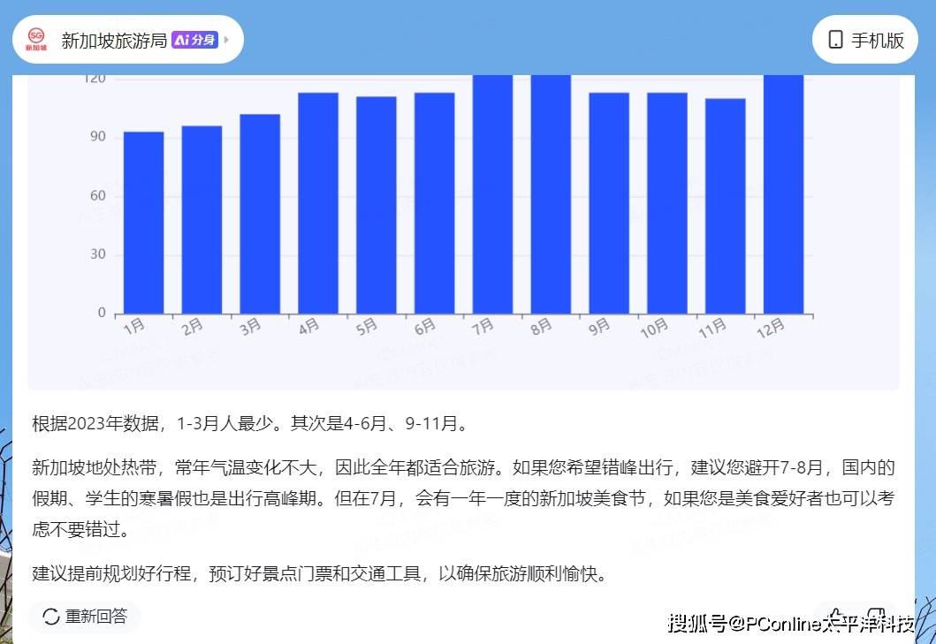
Task: Select the 1月 bar in the chart
Action: point(143,223)
